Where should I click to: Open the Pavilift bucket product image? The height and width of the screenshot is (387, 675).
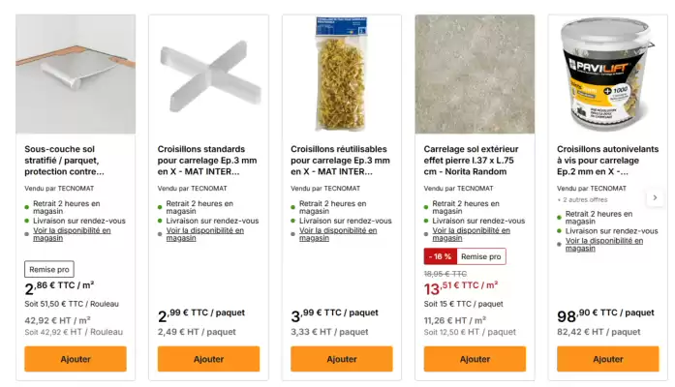click(608, 74)
